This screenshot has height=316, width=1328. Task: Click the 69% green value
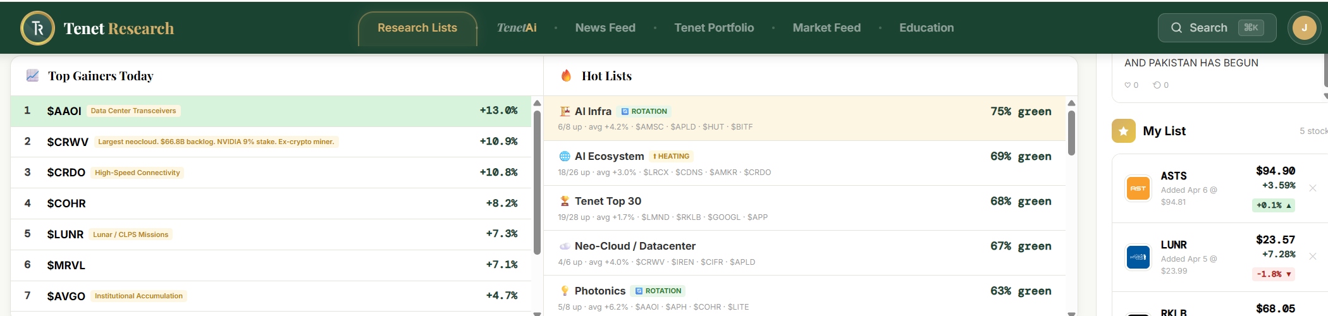(1021, 156)
